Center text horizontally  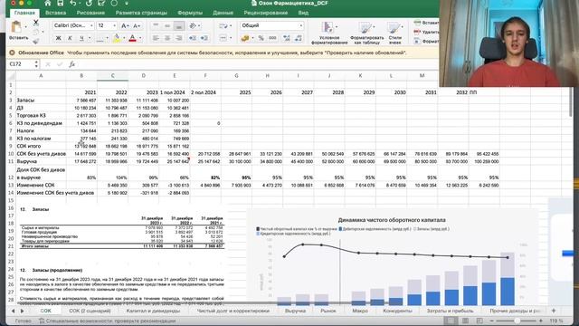167,38
